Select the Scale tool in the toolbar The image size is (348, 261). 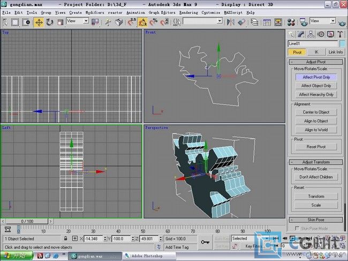coord(60,23)
